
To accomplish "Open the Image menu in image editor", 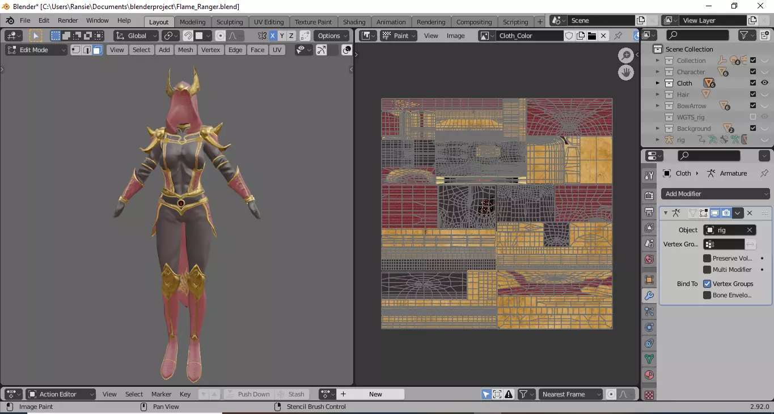I will (455, 36).
